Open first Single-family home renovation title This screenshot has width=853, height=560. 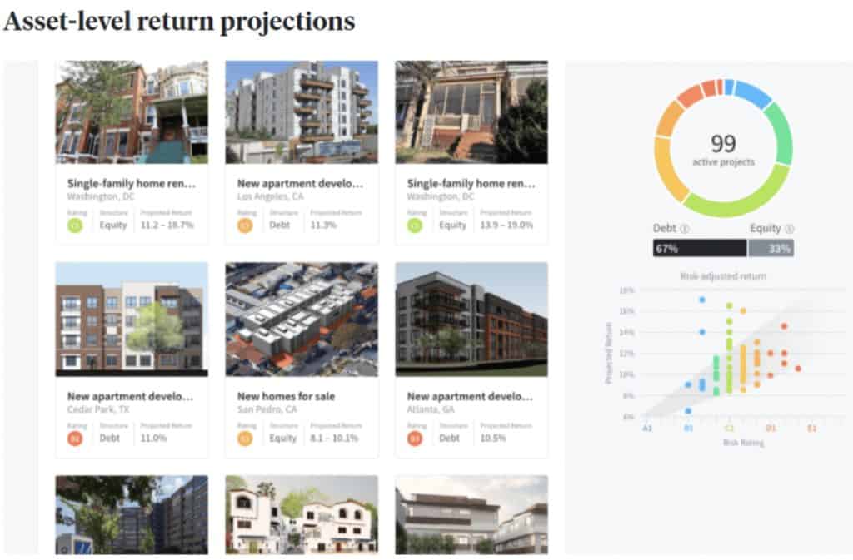click(x=131, y=184)
